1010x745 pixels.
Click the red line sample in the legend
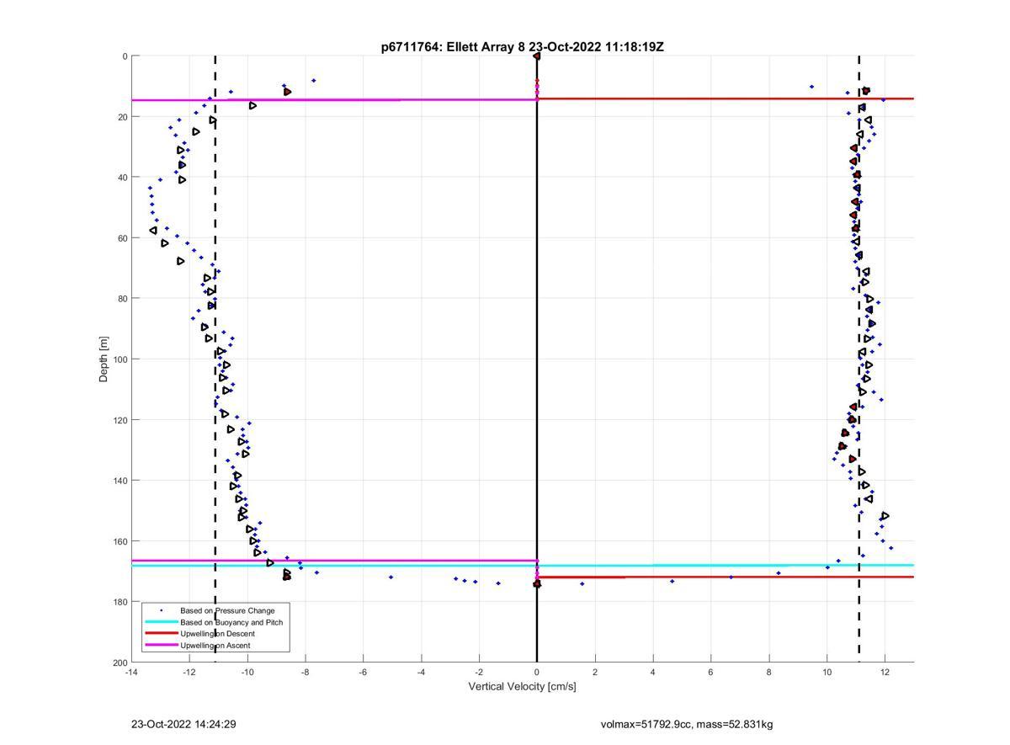pos(161,634)
